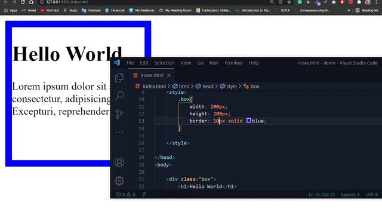Open the blue color swatch picker
The height and width of the screenshot is (215, 382).
tap(248, 121)
